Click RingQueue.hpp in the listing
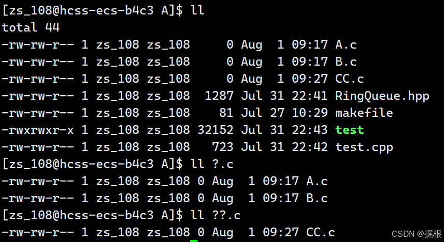 point(382,96)
